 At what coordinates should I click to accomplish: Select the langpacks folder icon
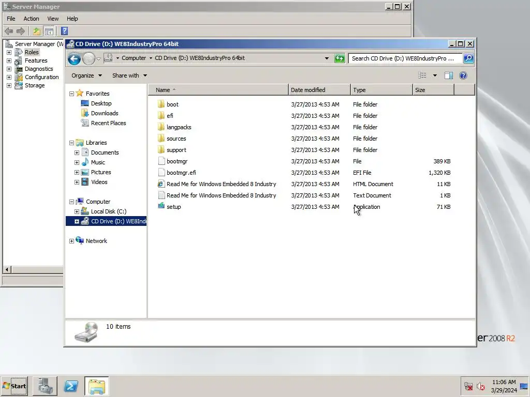[x=161, y=127]
